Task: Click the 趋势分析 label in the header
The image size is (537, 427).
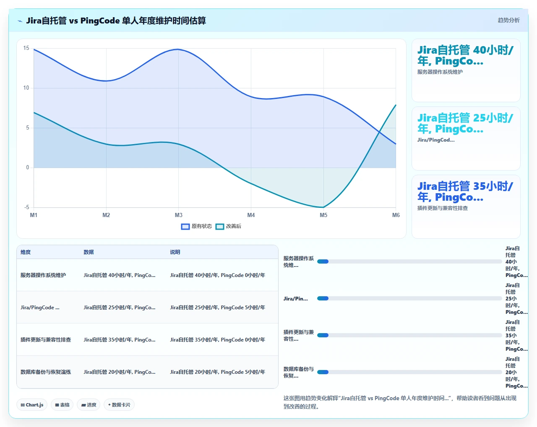Action: (508, 20)
